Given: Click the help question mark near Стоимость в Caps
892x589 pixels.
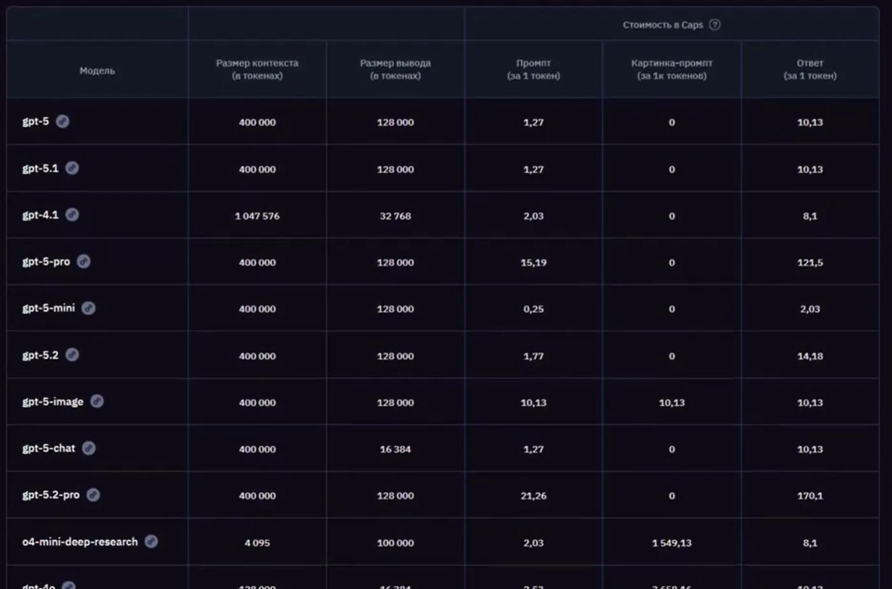Looking at the screenshot, I should coord(715,25).
